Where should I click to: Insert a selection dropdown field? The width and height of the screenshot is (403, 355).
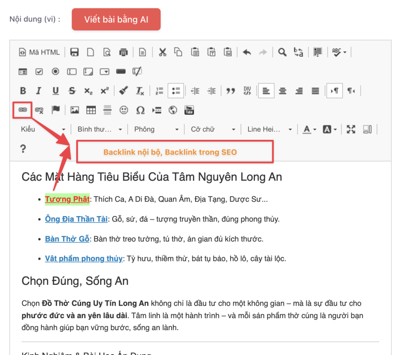click(x=105, y=71)
